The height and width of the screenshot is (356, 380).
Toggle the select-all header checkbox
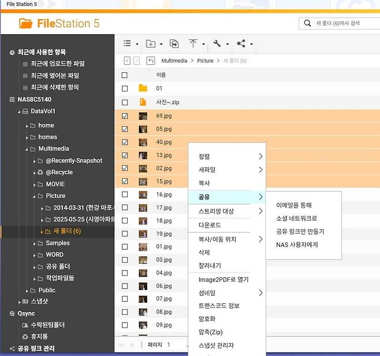coord(125,75)
